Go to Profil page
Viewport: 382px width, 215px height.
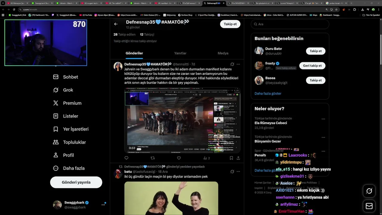tap(63, 155)
